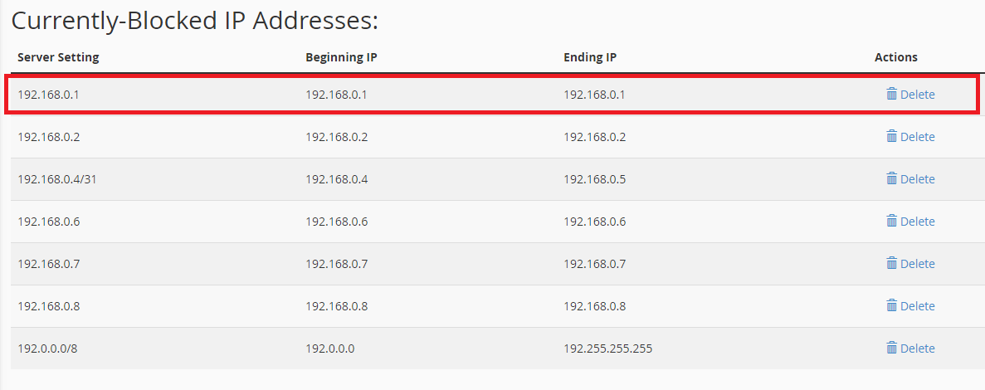Viewport: 985px width, 390px height.
Task: Click the Beginning IP column header
Action: pyautogui.click(x=342, y=57)
